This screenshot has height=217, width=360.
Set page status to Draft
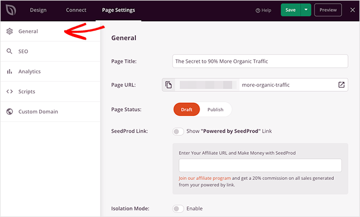pos(187,109)
